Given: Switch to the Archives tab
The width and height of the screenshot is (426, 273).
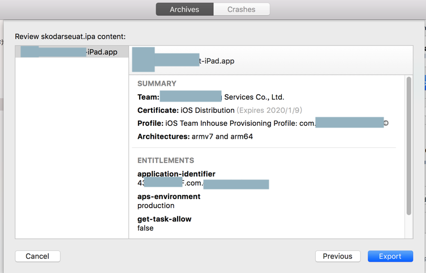Looking at the screenshot, I should [184, 10].
